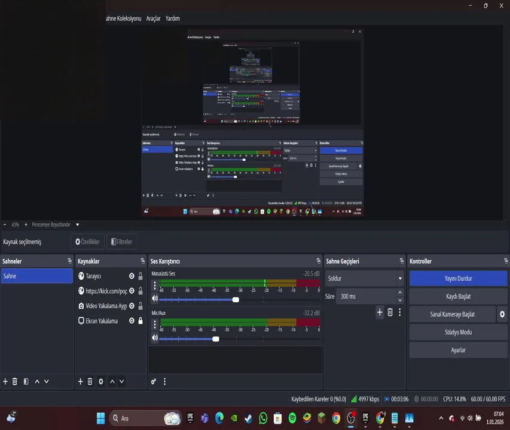Move source up in Kaynaklar
Image resolution: width=510 pixels, height=430 pixels.
pyautogui.click(x=112, y=381)
